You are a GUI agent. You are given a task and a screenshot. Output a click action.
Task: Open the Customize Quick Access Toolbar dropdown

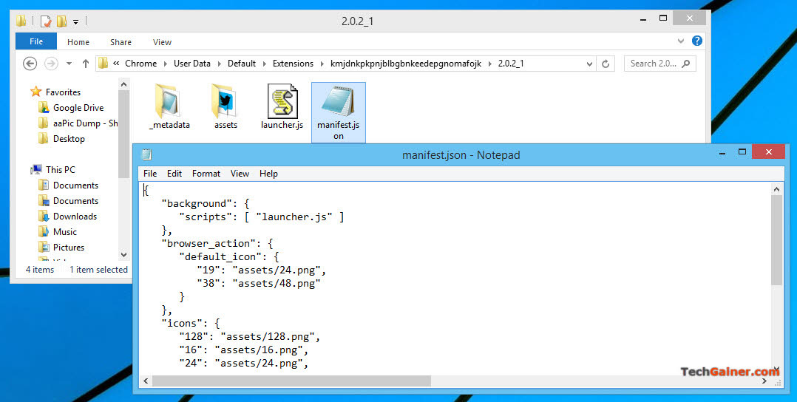[75, 22]
